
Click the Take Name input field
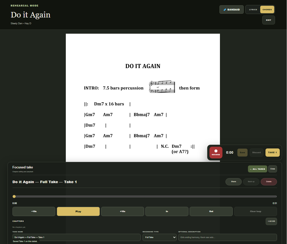click(x=77, y=237)
